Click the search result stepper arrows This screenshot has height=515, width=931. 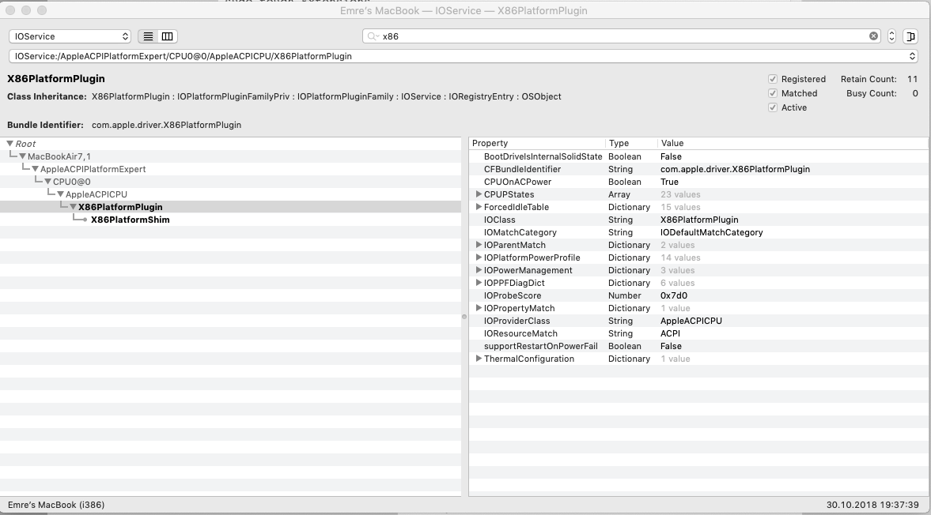pyautogui.click(x=892, y=36)
